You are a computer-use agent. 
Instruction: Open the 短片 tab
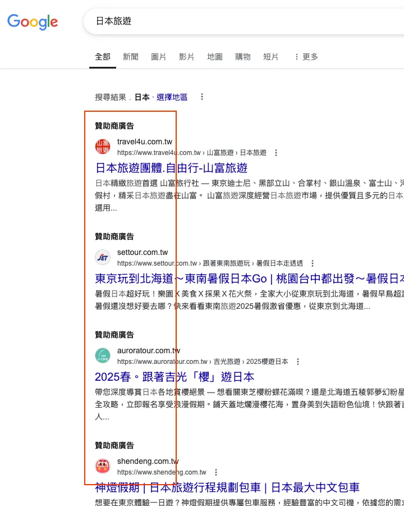point(271,57)
